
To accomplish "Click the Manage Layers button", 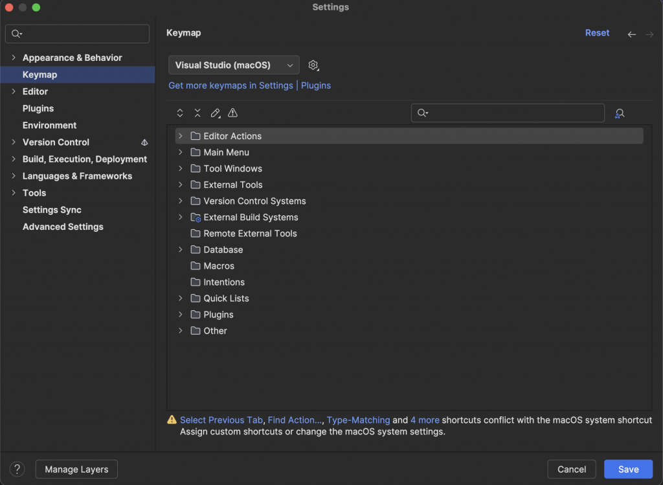I will pos(76,469).
